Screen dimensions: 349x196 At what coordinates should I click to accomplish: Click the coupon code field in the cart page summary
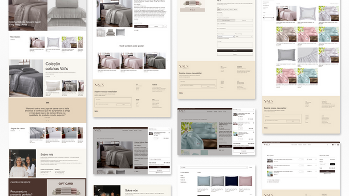(325, 164)
